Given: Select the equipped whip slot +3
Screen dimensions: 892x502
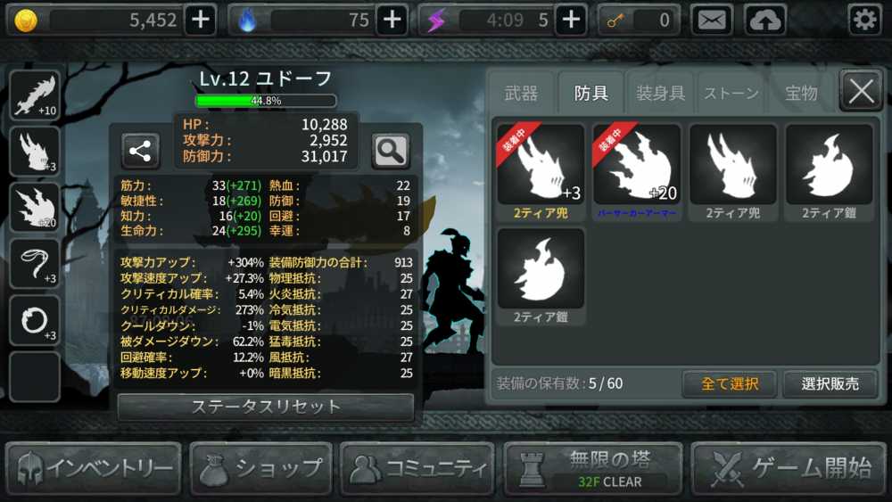Looking at the screenshot, I should 35,263.
